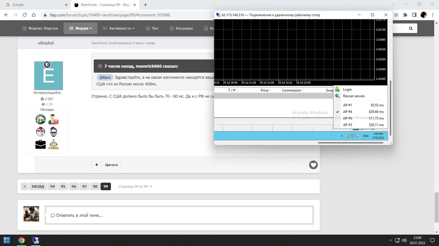Click the НАЗАД pagination button
Viewport: 439px width, 246px height.
pyautogui.click(x=38, y=187)
